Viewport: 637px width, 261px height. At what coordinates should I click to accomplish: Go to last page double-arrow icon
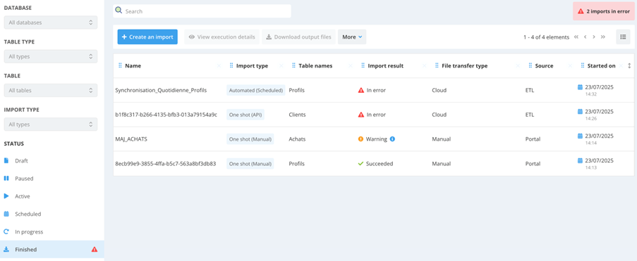[603, 37]
